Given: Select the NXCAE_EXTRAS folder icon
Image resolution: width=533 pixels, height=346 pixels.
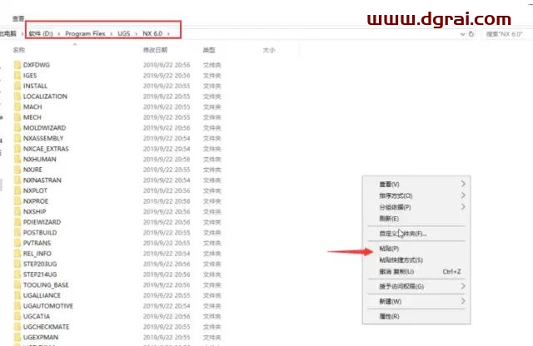Looking at the screenshot, I should click(x=17, y=149).
